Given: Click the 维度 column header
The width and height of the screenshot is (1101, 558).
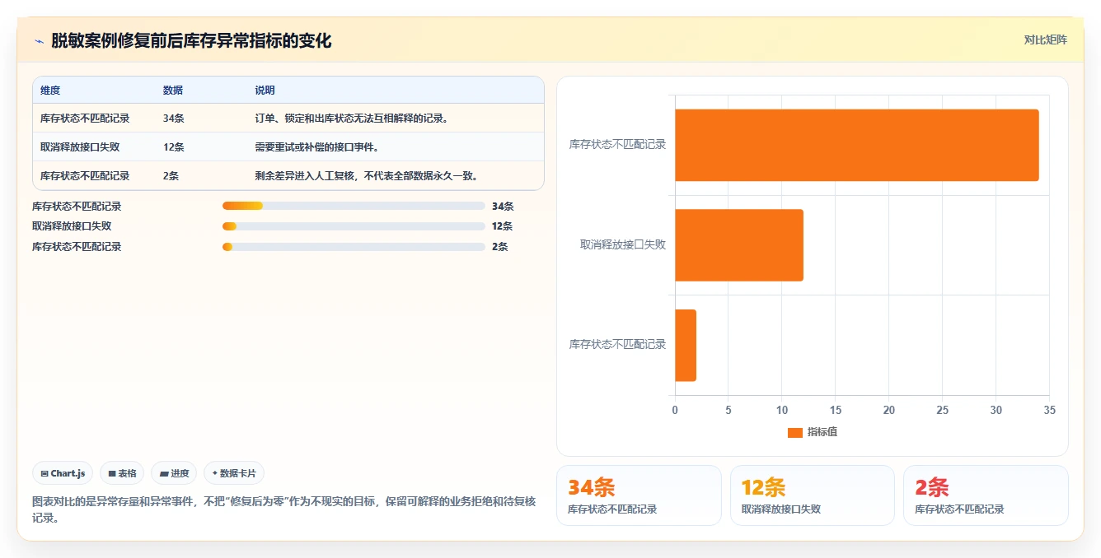Looking at the screenshot, I should pyautogui.click(x=50, y=91).
